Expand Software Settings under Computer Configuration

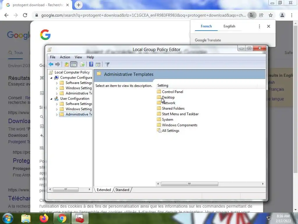[57, 83]
